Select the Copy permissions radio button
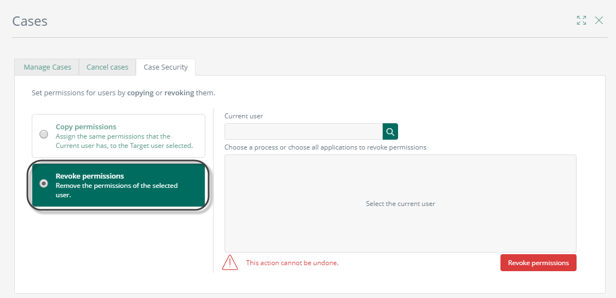Screen dimensions: 616x298 [44, 134]
